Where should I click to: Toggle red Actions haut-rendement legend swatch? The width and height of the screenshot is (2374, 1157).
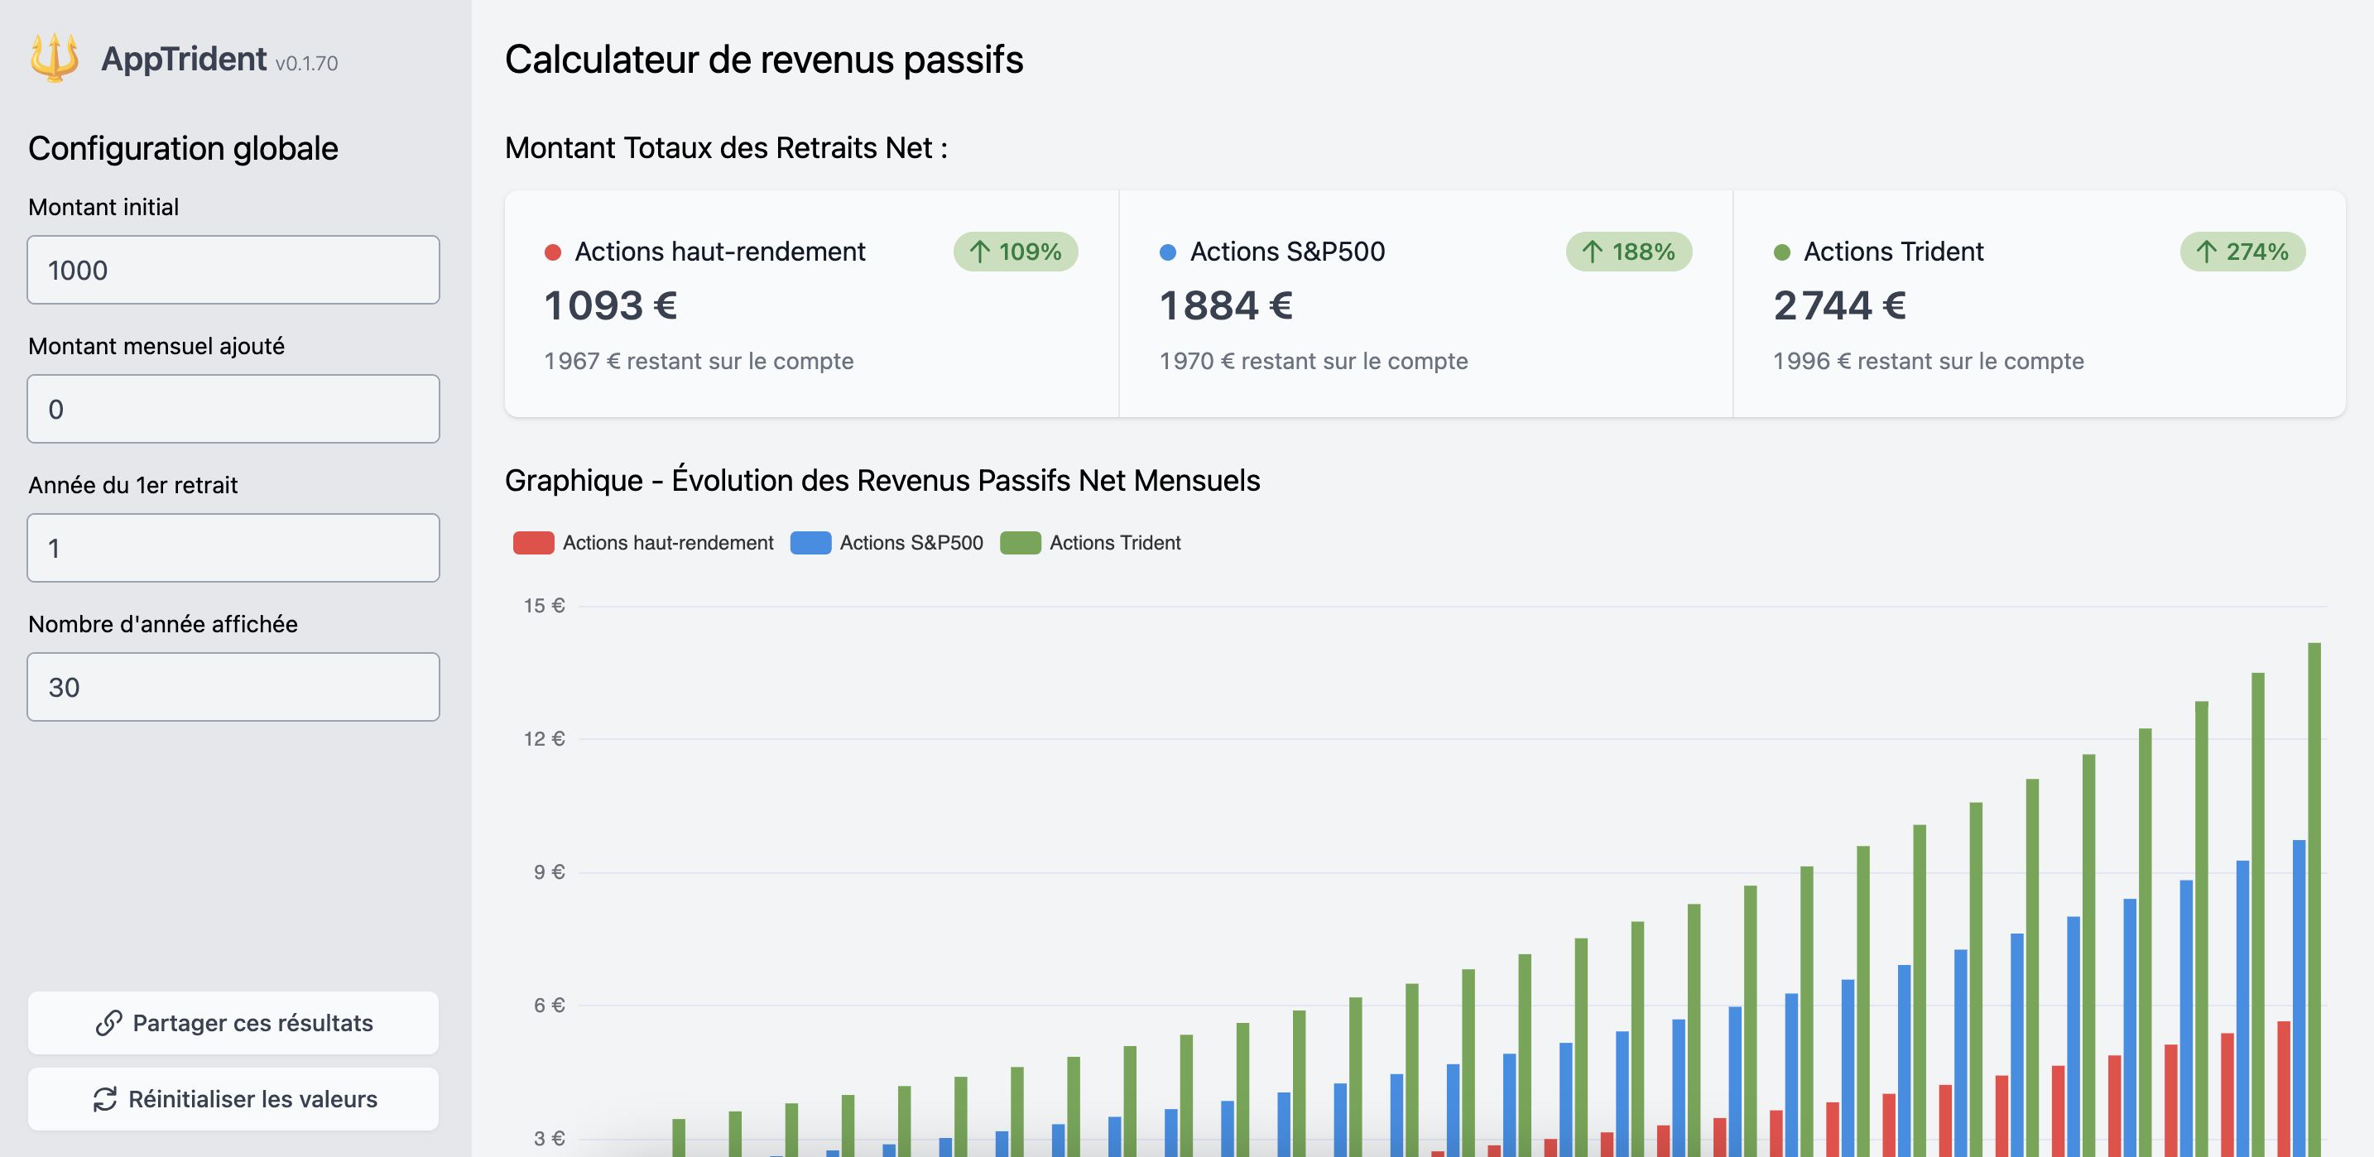[534, 543]
